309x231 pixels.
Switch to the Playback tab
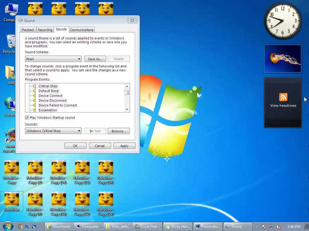click(28, 30)
